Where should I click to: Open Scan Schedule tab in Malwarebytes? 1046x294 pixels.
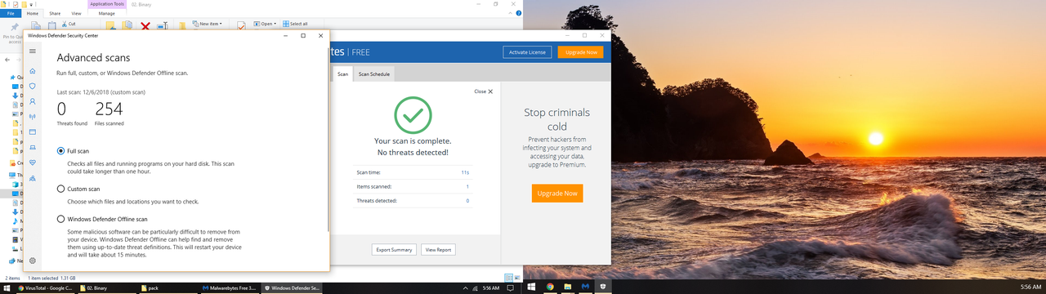(x=374, y=73)
